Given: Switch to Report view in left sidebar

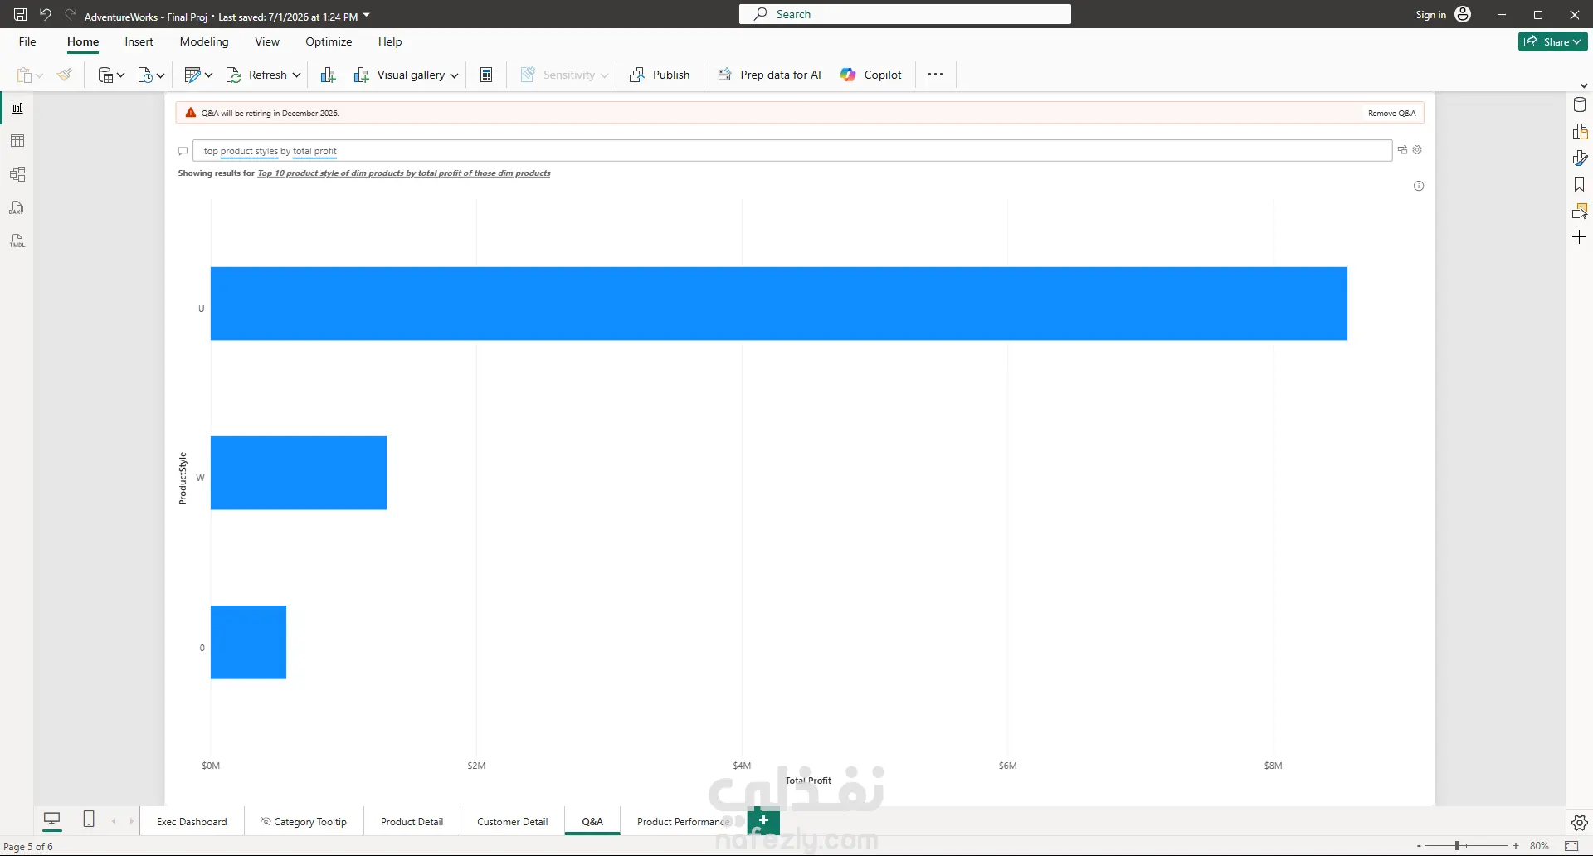Looking at the screenshot, I should 17,108.
